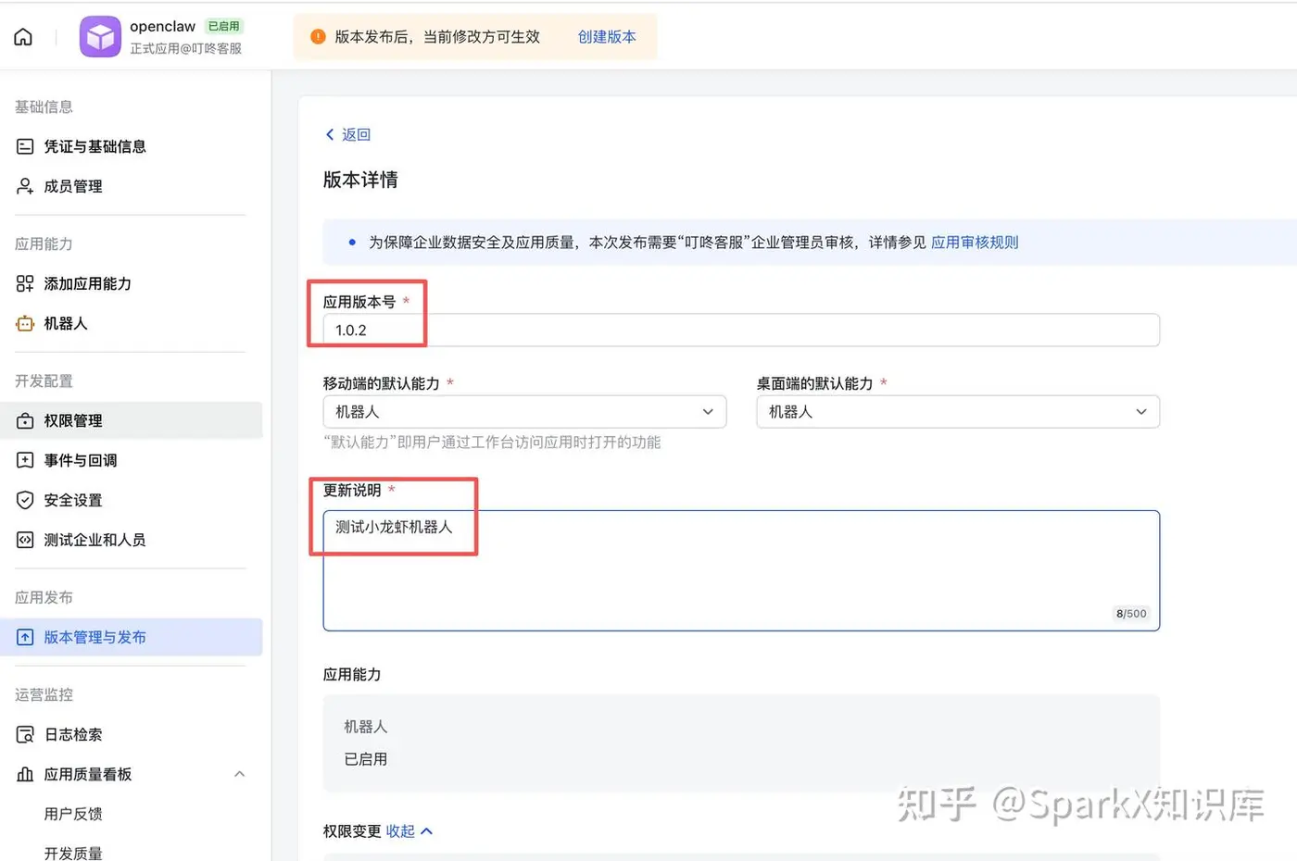This screenshot has height=861, width=1297.
Task: Click the 版本发布后，当前修改方可生效 notice text
Action: [x=437, y=37]
